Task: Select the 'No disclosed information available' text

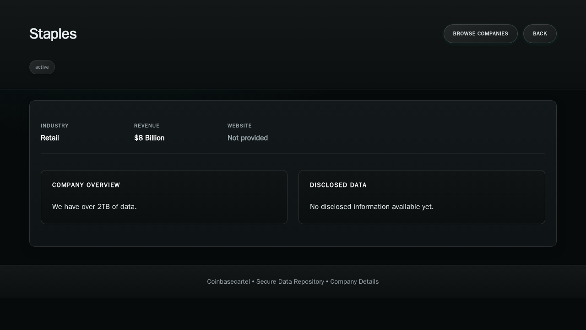Action: click(371, 207)
